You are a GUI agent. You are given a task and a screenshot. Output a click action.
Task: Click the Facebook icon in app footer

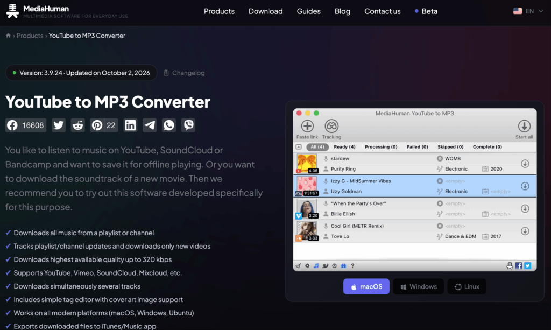tap(519, 266)
